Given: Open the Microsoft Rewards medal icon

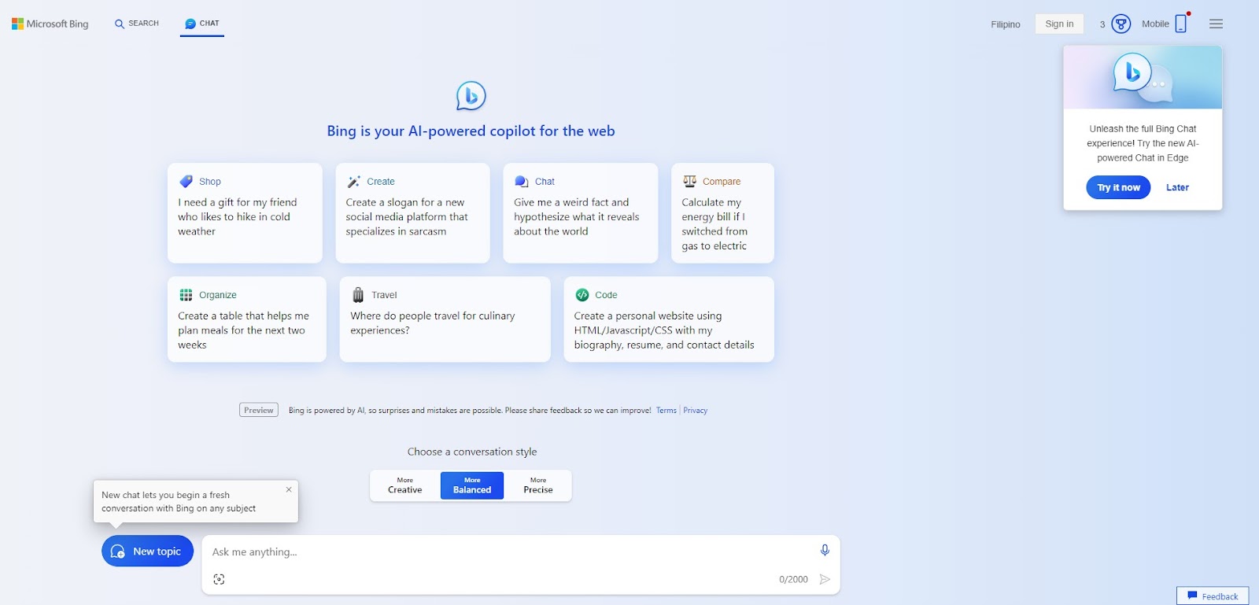Looking at the screenshot, I should coord(1121,24).
